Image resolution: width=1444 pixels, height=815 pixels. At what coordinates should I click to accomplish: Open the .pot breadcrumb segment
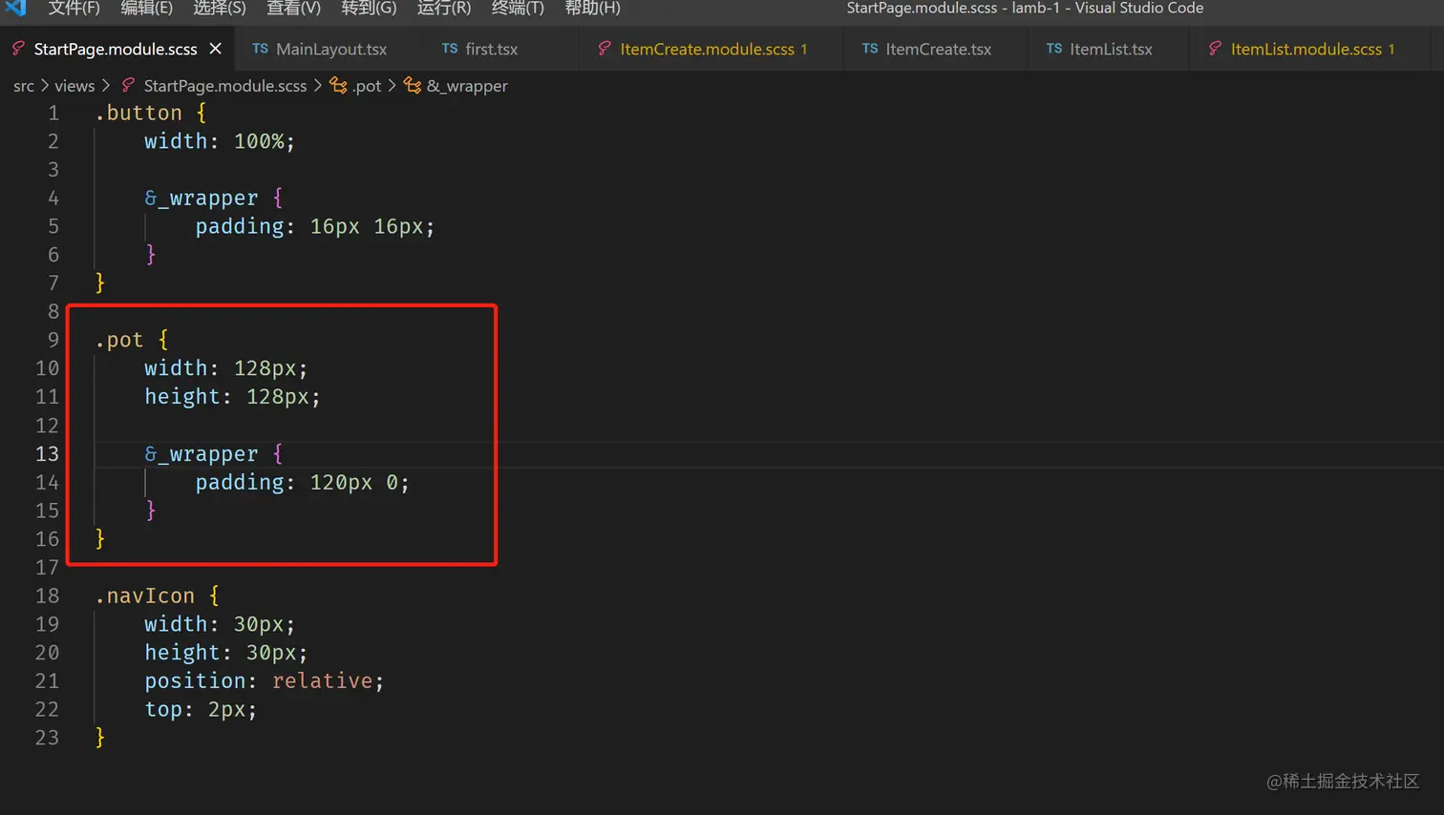coord(367,86)
